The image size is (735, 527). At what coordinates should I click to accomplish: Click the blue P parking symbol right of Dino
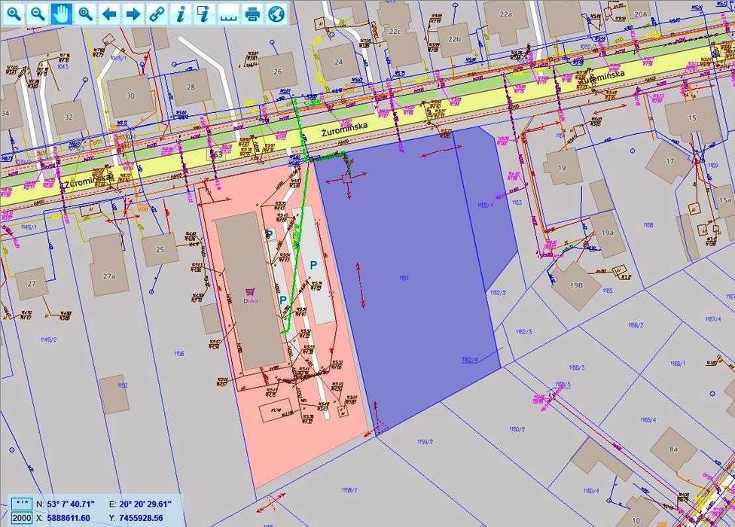coord(313,265)
